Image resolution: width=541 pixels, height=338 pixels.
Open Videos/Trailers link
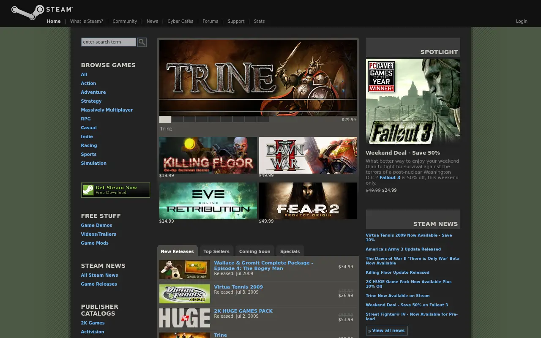coord(98,234)
